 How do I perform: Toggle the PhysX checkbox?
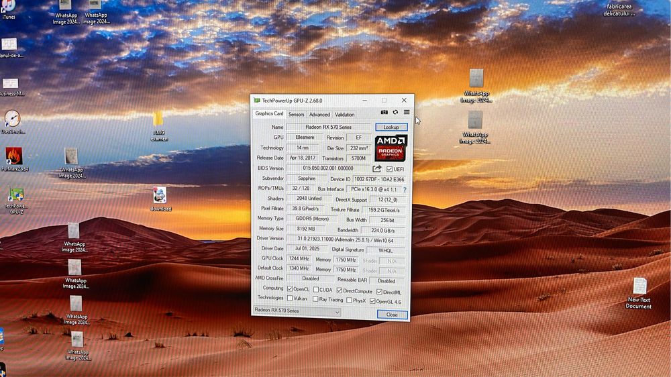coord(349,301)
